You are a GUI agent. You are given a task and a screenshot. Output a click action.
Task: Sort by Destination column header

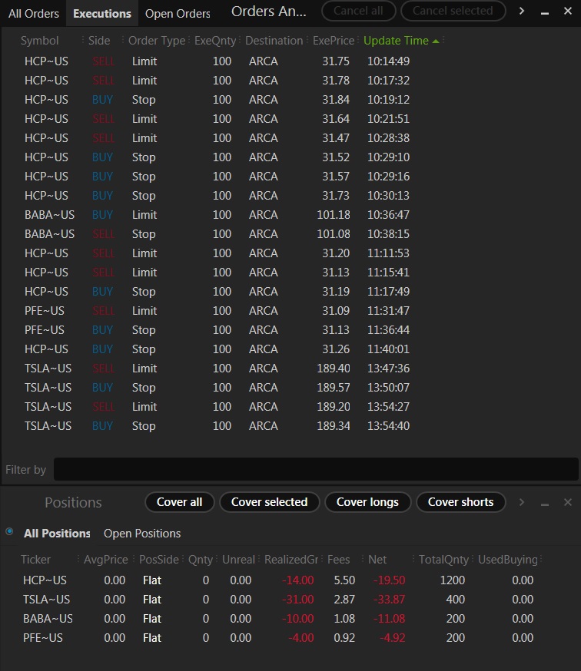point(274,41)
